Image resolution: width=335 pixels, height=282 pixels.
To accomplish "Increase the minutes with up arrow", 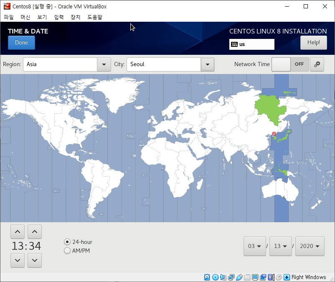I will tap(35, 232).
